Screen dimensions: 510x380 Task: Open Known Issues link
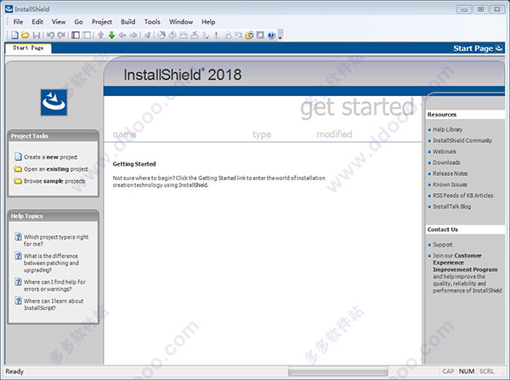450,184
